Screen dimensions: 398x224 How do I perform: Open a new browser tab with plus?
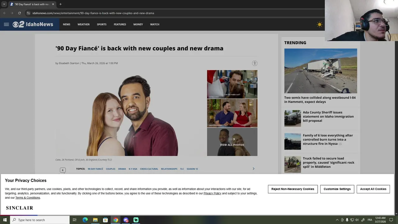click(x=60, y=4)
